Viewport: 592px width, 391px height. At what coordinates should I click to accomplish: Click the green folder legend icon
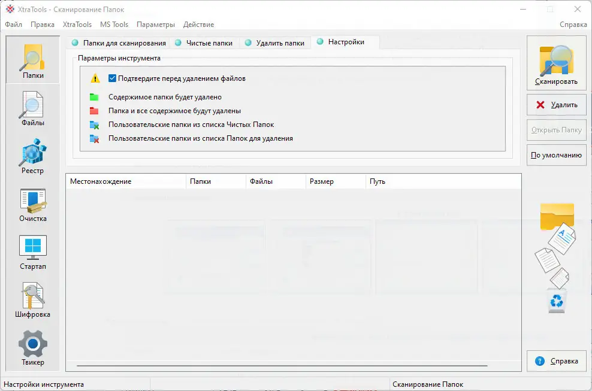pyautogui.click(x=94, y=98)
